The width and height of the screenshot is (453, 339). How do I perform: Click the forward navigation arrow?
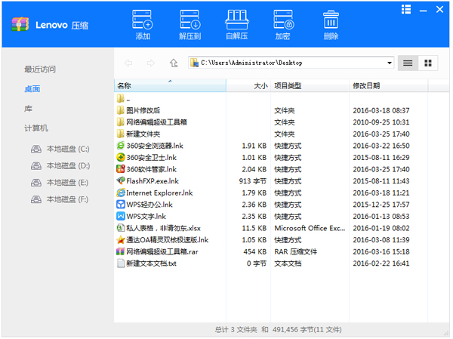click(x=151, y=63)
